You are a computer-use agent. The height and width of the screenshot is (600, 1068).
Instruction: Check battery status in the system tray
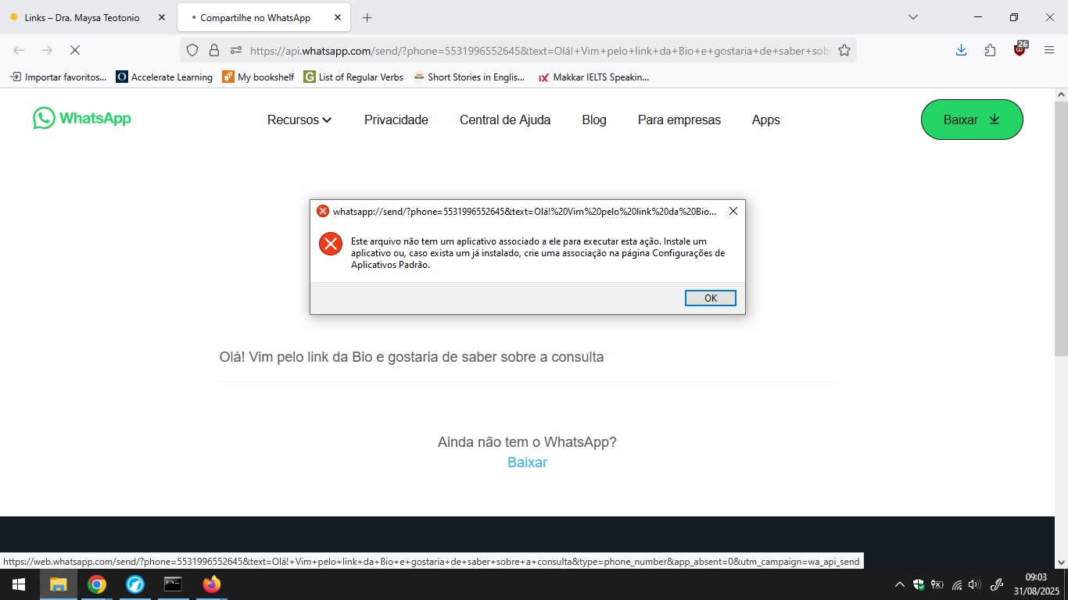937,584
